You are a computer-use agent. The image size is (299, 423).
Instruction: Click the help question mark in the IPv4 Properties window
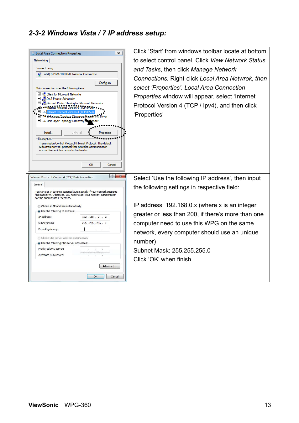point(112,176)
